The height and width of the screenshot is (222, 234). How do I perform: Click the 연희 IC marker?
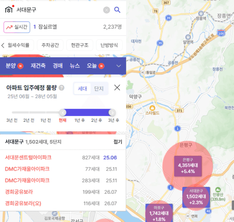[x=188, y=216]
